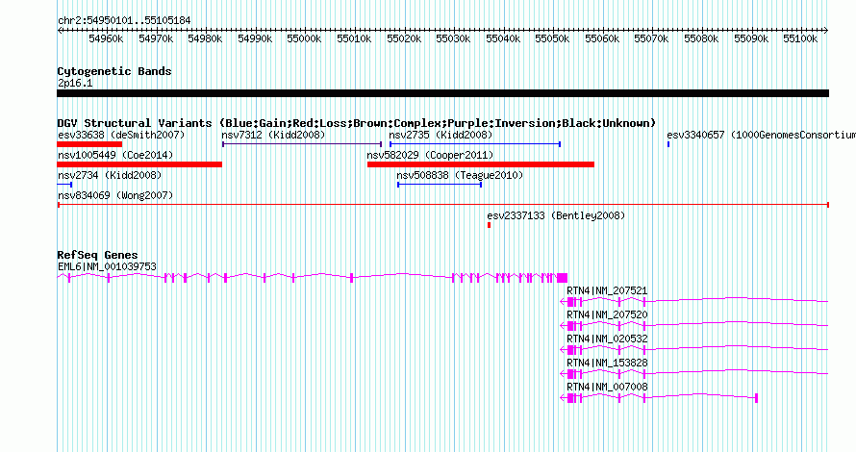The image size is (856, 452).
Task: Click the esv2337133 (Bentley2008) label
Action: (x=556, y=215)
